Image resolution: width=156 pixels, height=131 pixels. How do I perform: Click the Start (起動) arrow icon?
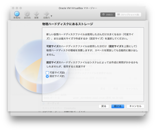[46, 14]
